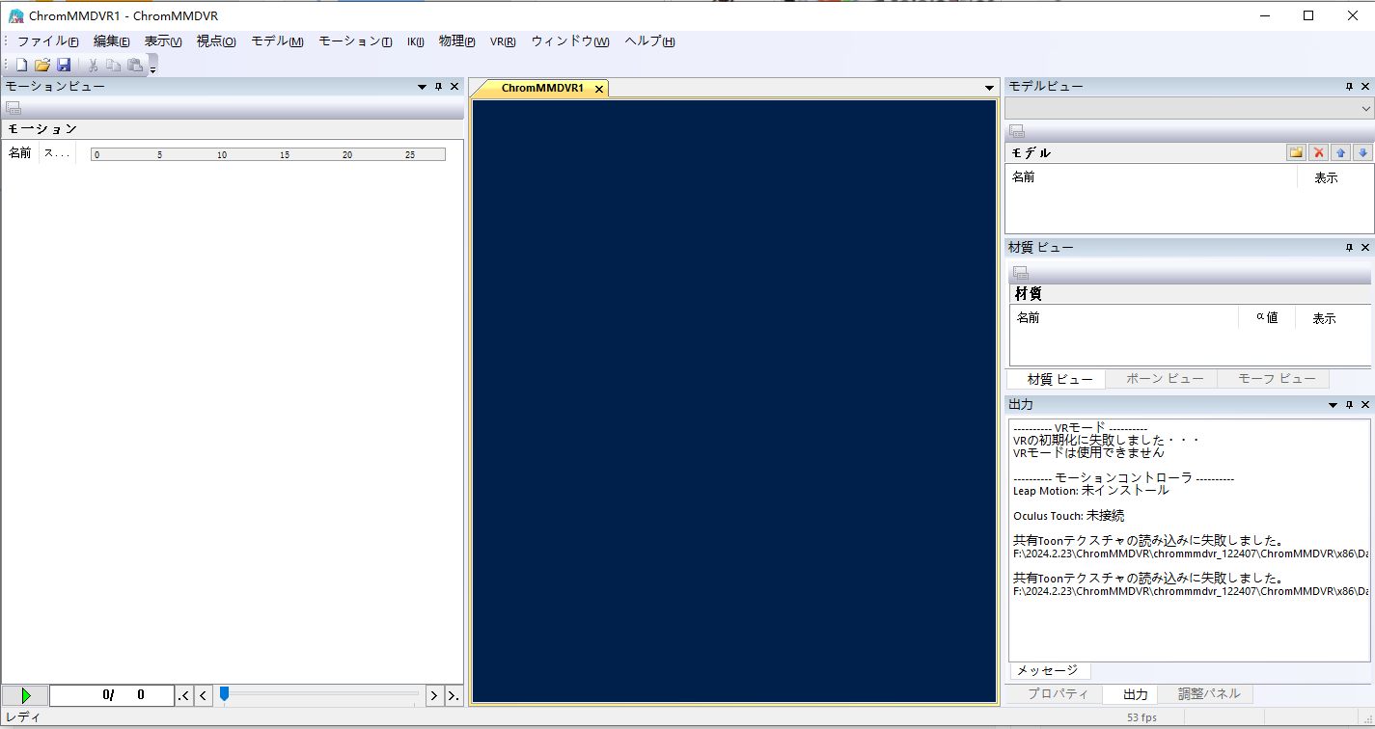Click the green play button
Image resolution: width=1375 pixels, height=729 pixels.
coord(26,695)
